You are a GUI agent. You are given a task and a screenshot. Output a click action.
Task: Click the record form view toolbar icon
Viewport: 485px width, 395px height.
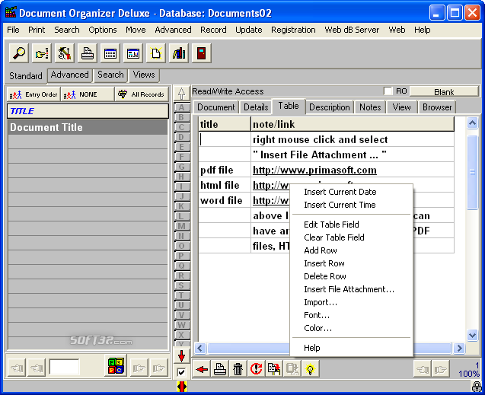[133, 53]
